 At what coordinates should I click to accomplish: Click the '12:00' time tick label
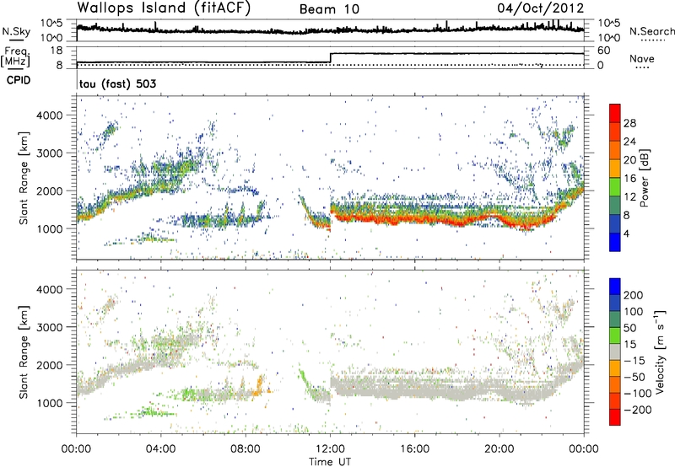330,449
